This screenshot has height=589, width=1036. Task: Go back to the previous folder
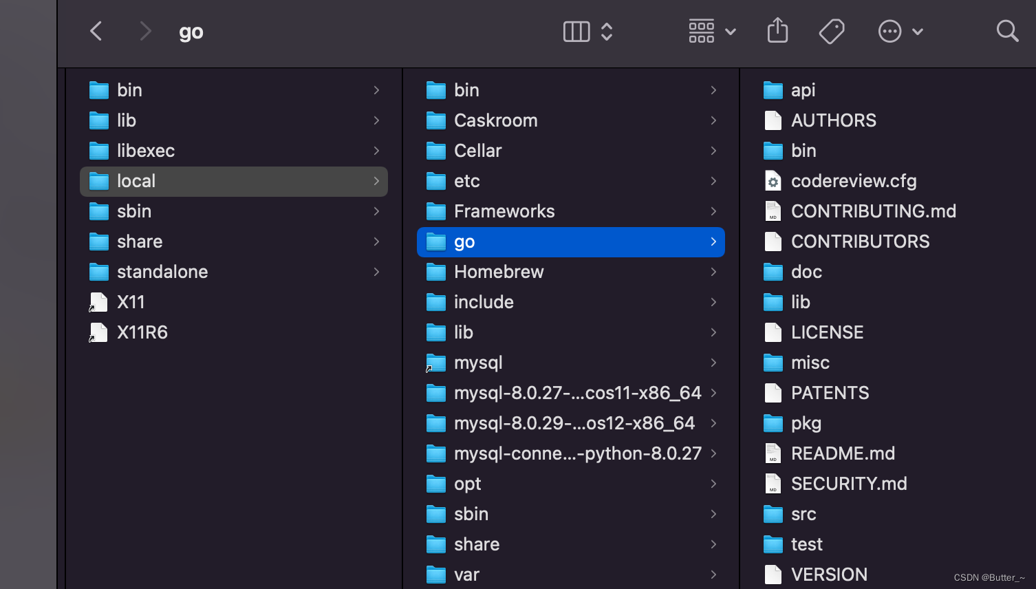point(96,31)
